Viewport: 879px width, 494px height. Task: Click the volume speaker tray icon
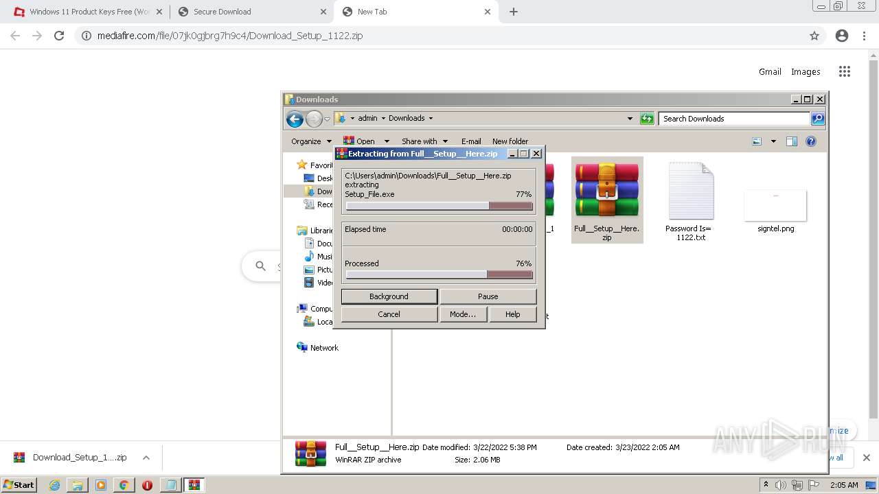pos(781,485)
